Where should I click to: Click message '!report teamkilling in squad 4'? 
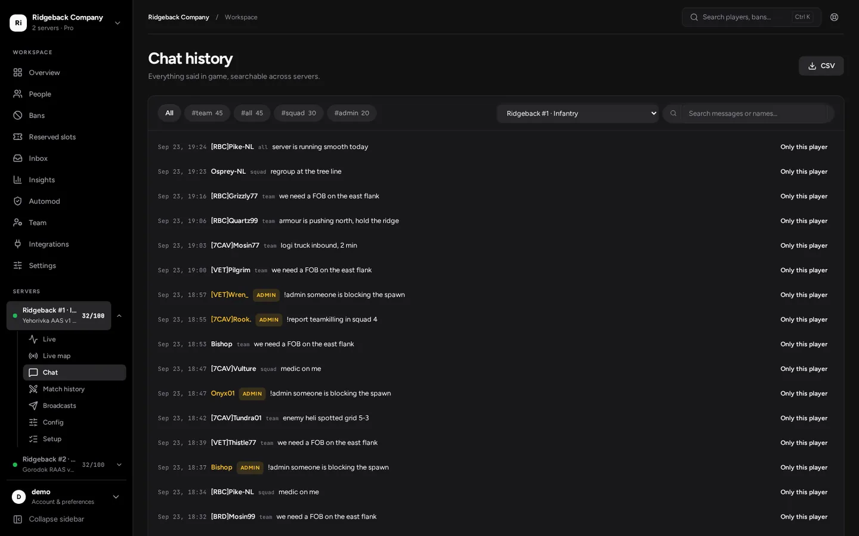click(x=332, y=320)
